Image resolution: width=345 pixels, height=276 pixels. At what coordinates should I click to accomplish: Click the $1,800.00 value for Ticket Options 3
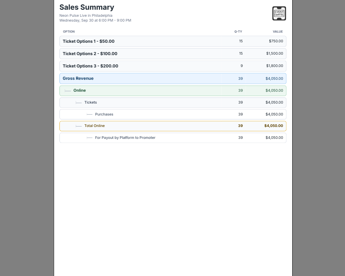tap(275, 66)
